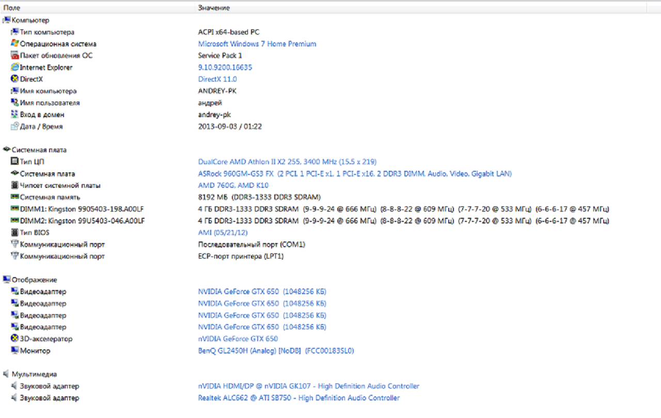Click the yellow DirectX icon

(14, 79)
